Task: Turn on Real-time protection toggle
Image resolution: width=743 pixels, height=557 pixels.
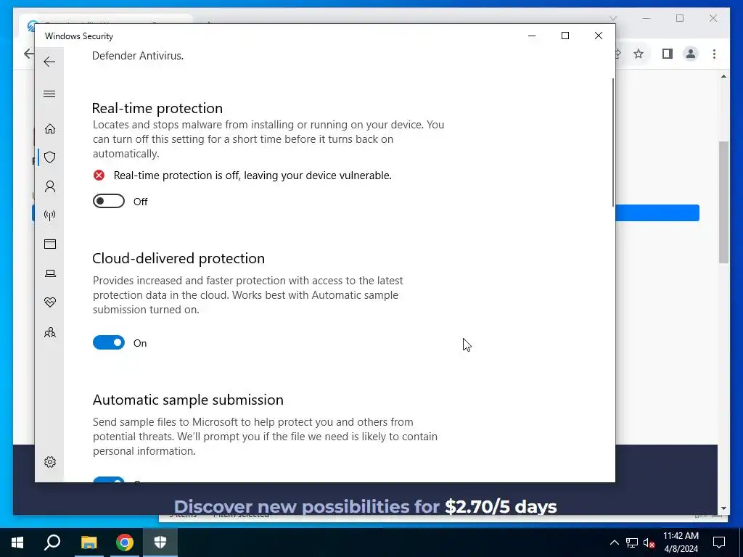Action: click(x=109, y=202)
